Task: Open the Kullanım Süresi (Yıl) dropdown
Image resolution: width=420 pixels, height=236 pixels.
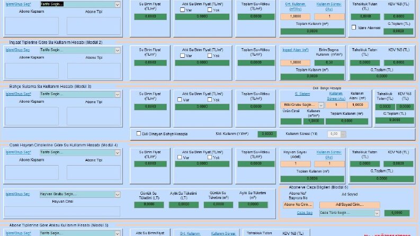Action: click(343, 134)
